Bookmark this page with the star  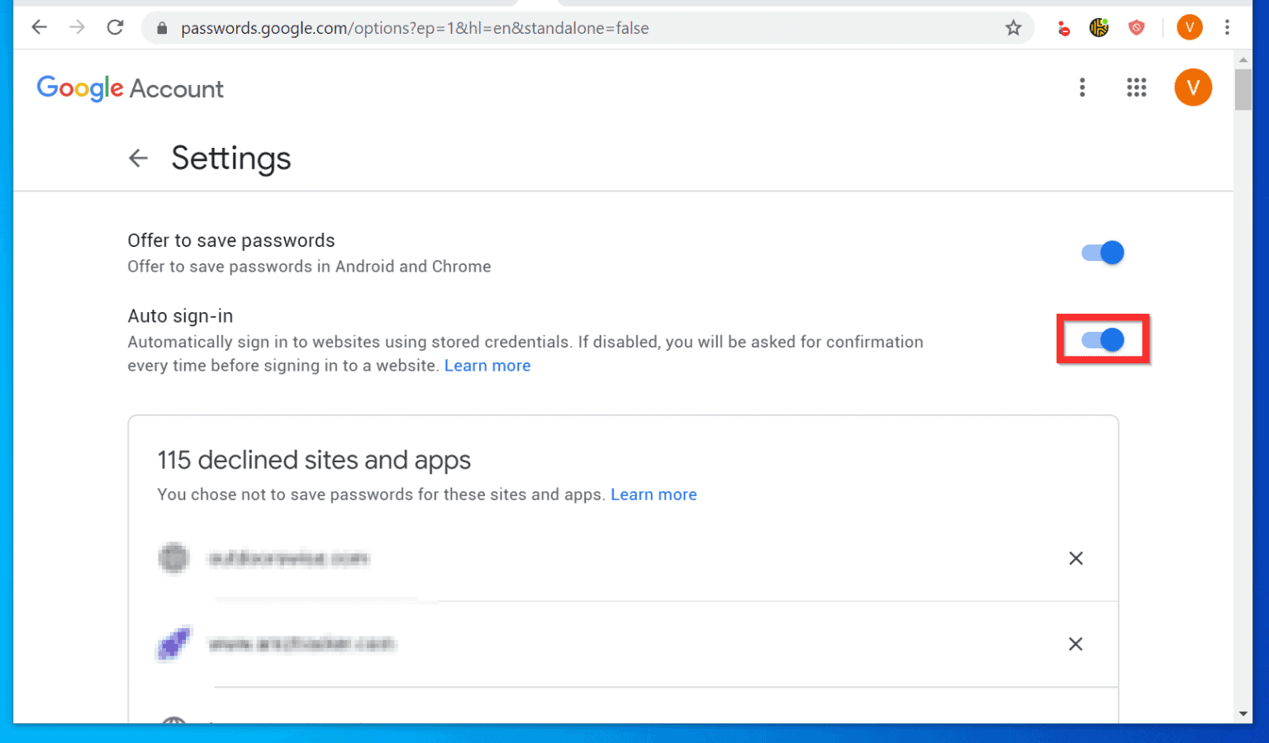pyautogui.click(x=1013, y=27)
